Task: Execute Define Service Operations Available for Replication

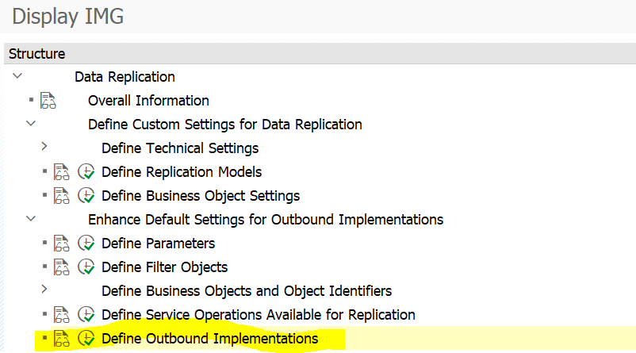Action: click(86, 315)
